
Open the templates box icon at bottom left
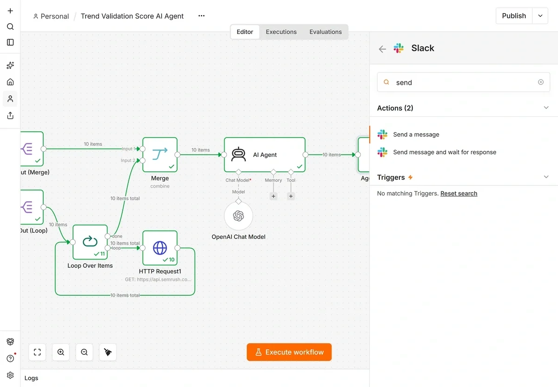[10, 342]
